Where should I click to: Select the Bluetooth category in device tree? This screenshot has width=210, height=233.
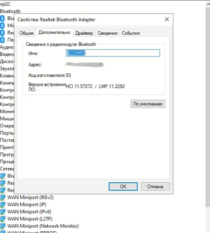pos(10,11)
